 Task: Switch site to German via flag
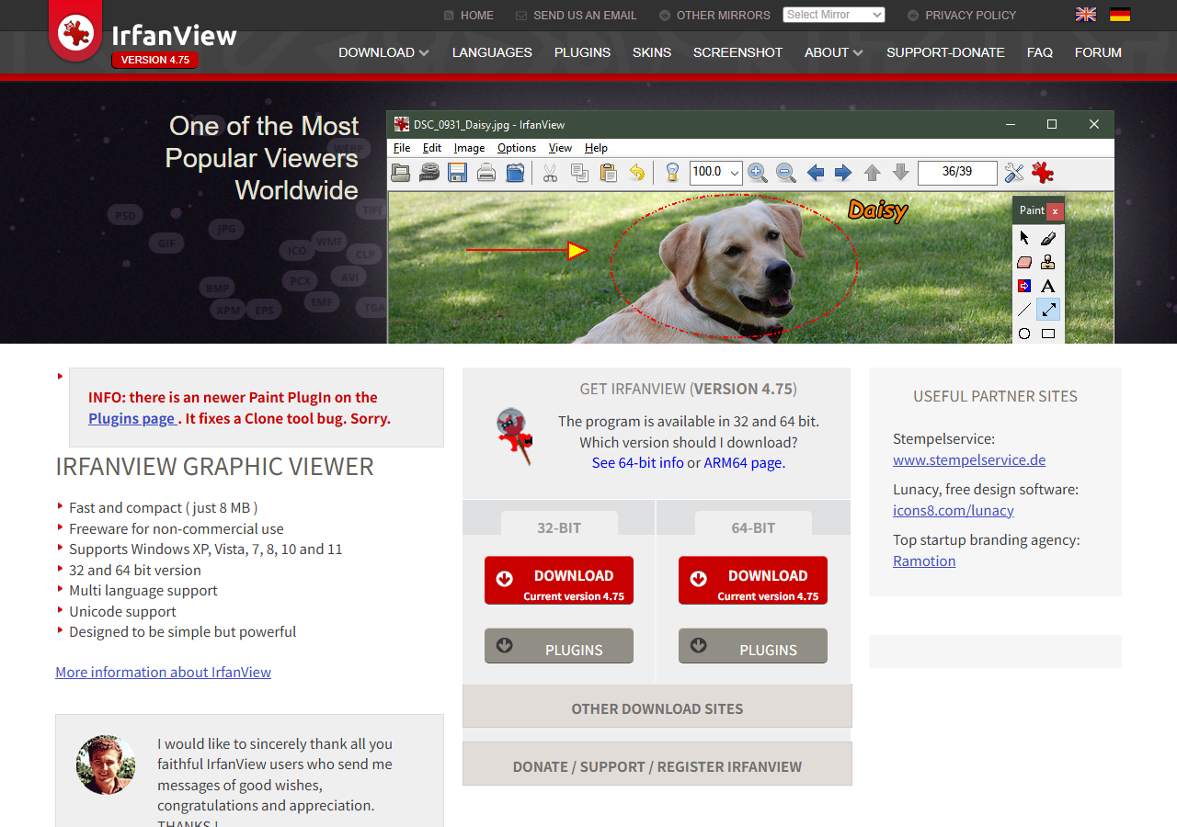pyautogui.click(x=1120, y=14)
